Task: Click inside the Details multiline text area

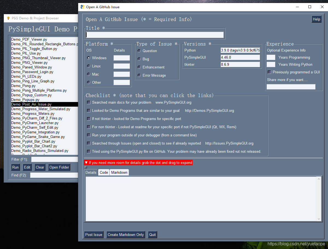Action: (201, 199)
